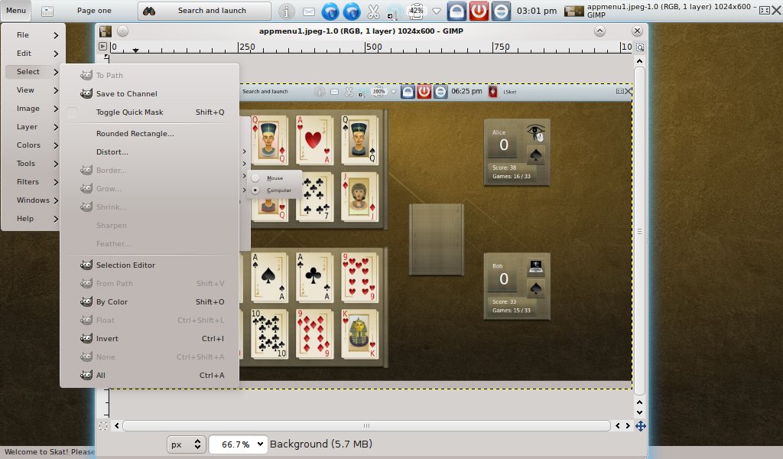Click the horizontal scrollbar thumb

pyautogui.click(x=366, y=425)
